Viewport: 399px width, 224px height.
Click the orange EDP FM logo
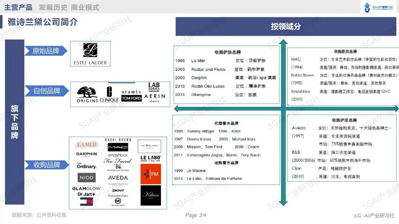151,174
